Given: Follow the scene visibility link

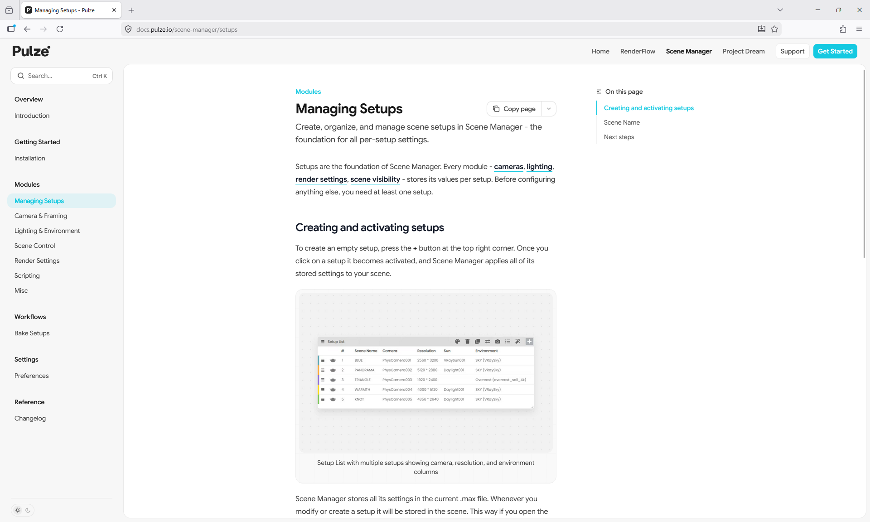Looking at the screenshot, I should (x=375, y=179).
